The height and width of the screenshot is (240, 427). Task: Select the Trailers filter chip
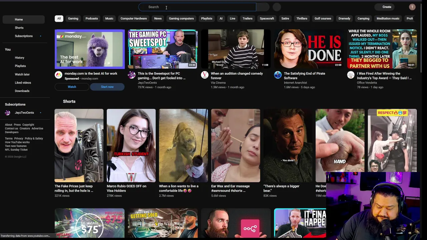(x=248, y=19)
